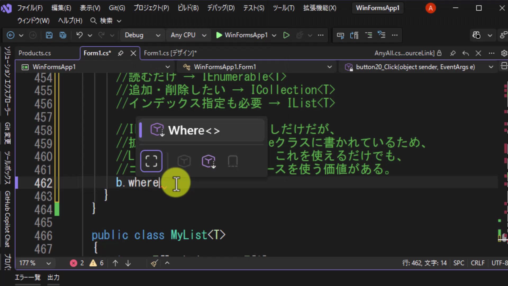Expand the Debug configuration dropdown
508x286 pixels.
tap(158, 35)
